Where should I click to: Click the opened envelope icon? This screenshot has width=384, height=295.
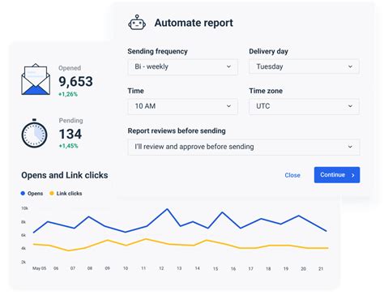click(36, 79)
